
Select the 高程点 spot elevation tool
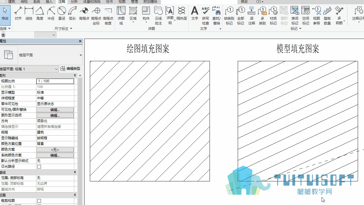coord(84,13)
